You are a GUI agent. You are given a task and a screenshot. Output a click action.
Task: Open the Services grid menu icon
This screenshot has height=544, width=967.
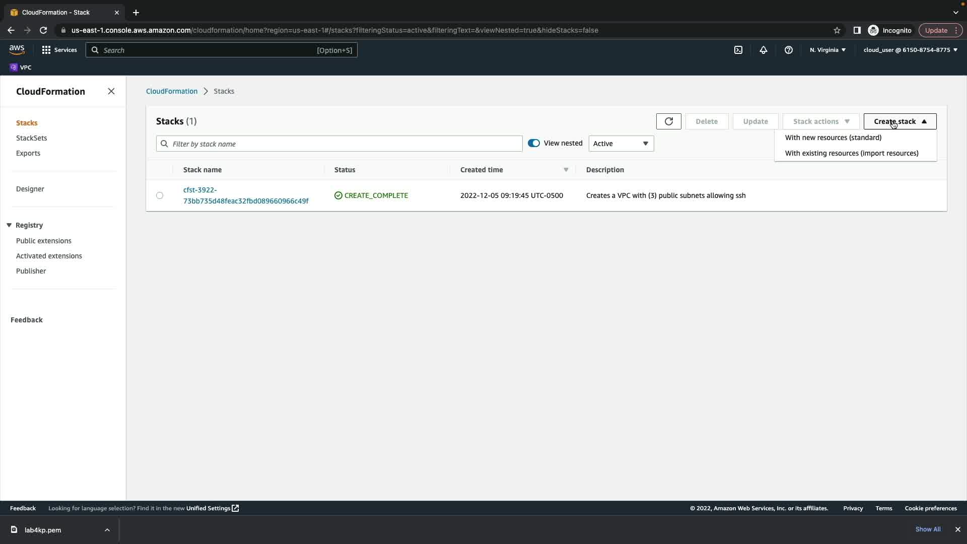(46, 50)
